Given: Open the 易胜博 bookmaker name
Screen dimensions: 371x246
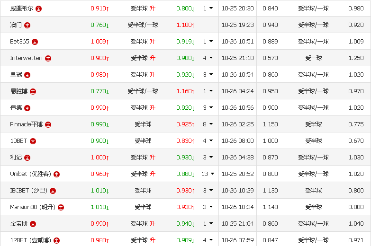Looking at the screenshot, I should pos(18,91).
